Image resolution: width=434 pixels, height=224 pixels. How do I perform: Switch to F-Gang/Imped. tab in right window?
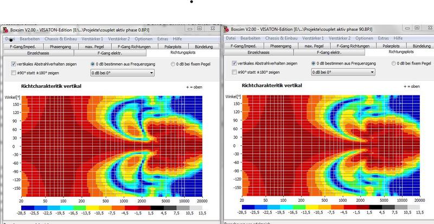pos(244,46)
